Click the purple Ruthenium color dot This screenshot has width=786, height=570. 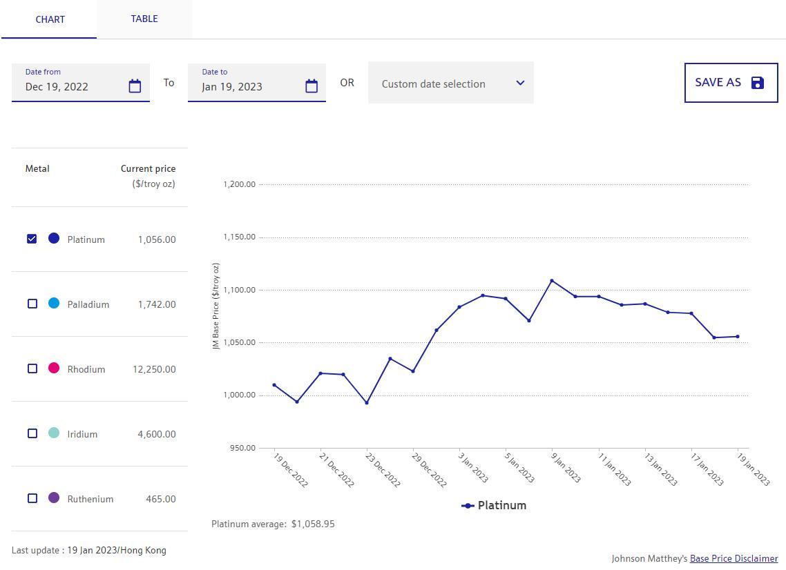(x=54, y=498)
